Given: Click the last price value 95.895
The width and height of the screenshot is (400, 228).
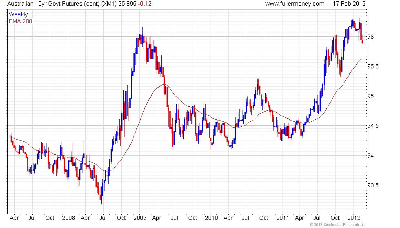Looking at the screenshot, I should [x=127, y=4].
